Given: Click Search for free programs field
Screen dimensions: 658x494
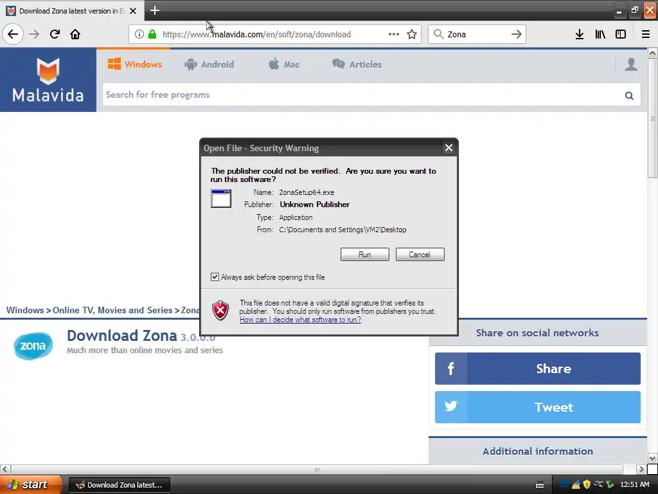Looking at the screenshot, I should 363,95.
